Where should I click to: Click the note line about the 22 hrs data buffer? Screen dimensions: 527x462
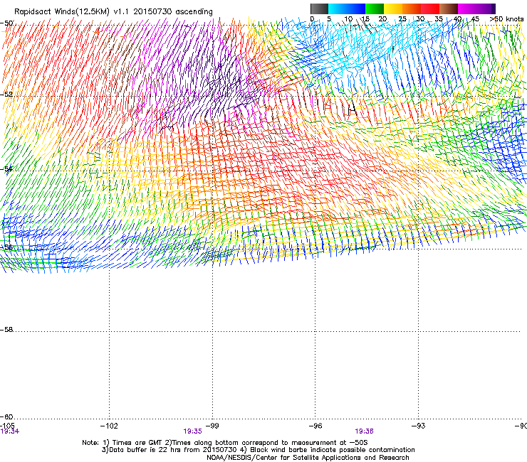(x=258, y=450)
